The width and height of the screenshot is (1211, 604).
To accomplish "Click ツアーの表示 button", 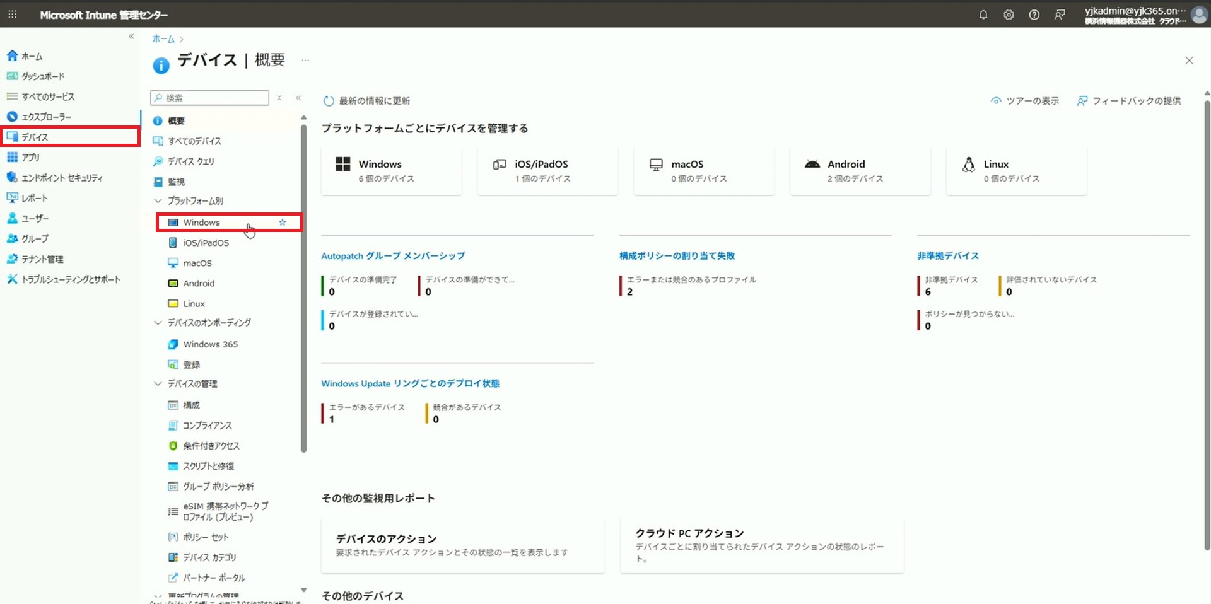I will [x=1025, y=101].
